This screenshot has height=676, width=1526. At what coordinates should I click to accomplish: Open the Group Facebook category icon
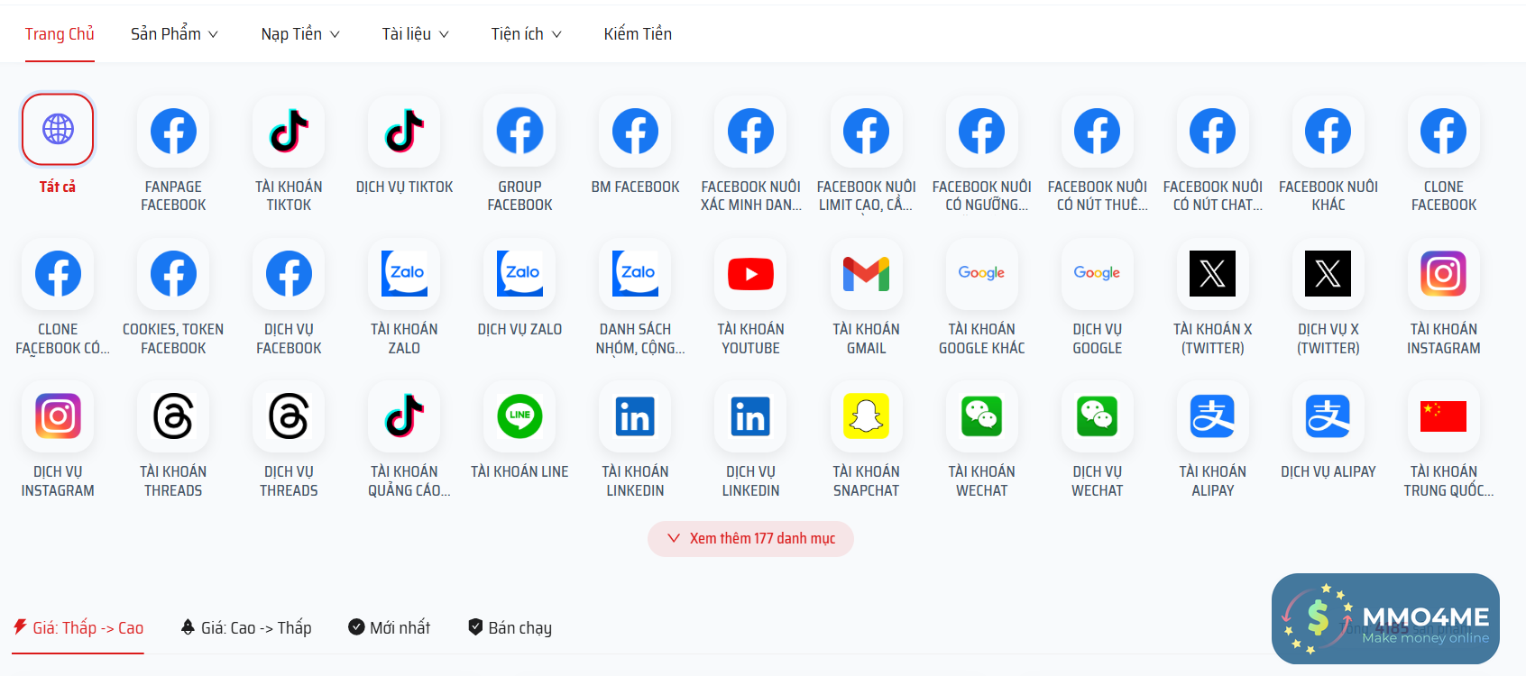coord(519,131)
